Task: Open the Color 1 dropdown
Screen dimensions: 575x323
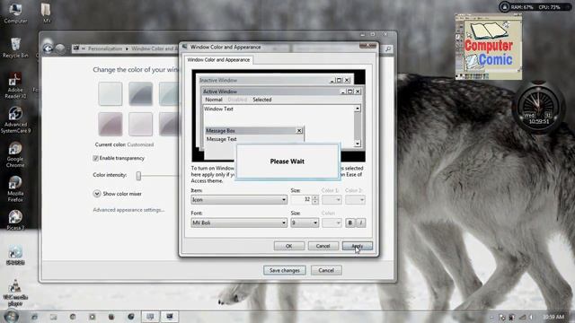Action: (332, 199)
